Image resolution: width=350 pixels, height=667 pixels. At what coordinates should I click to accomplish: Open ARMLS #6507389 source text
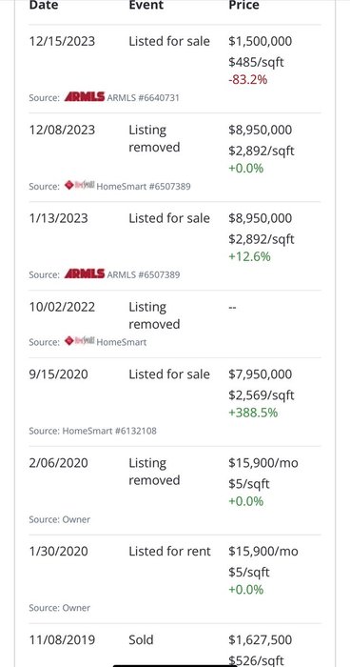[x=144, y=274]
